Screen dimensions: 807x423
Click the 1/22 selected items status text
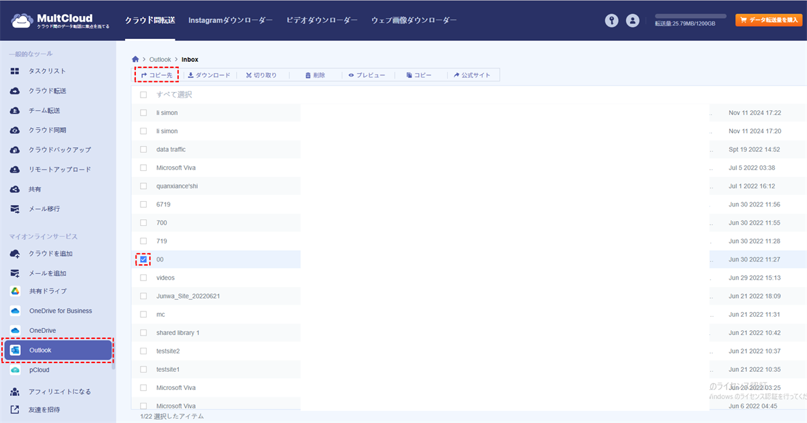point(171,416)
